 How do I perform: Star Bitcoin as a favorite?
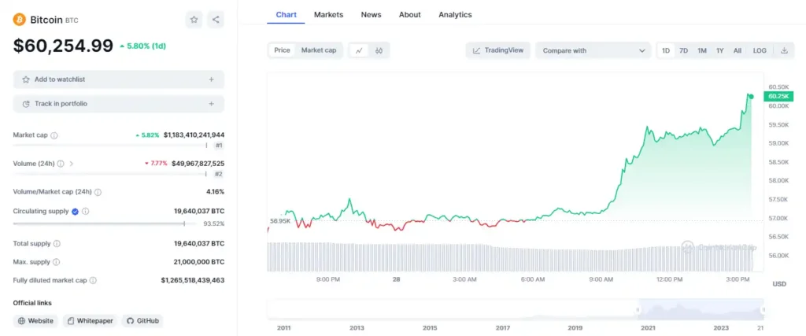[194, 20]
